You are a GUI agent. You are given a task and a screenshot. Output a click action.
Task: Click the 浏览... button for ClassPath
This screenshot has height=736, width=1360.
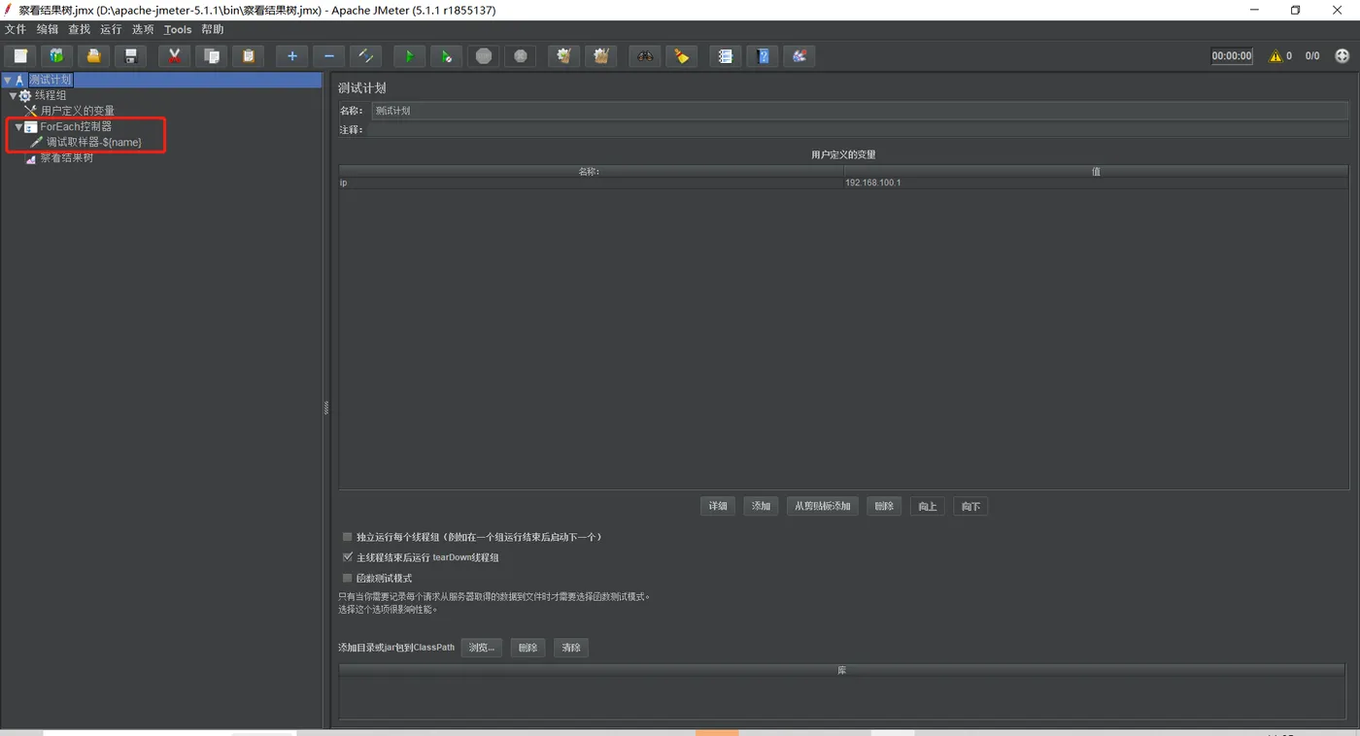point(482,648)
